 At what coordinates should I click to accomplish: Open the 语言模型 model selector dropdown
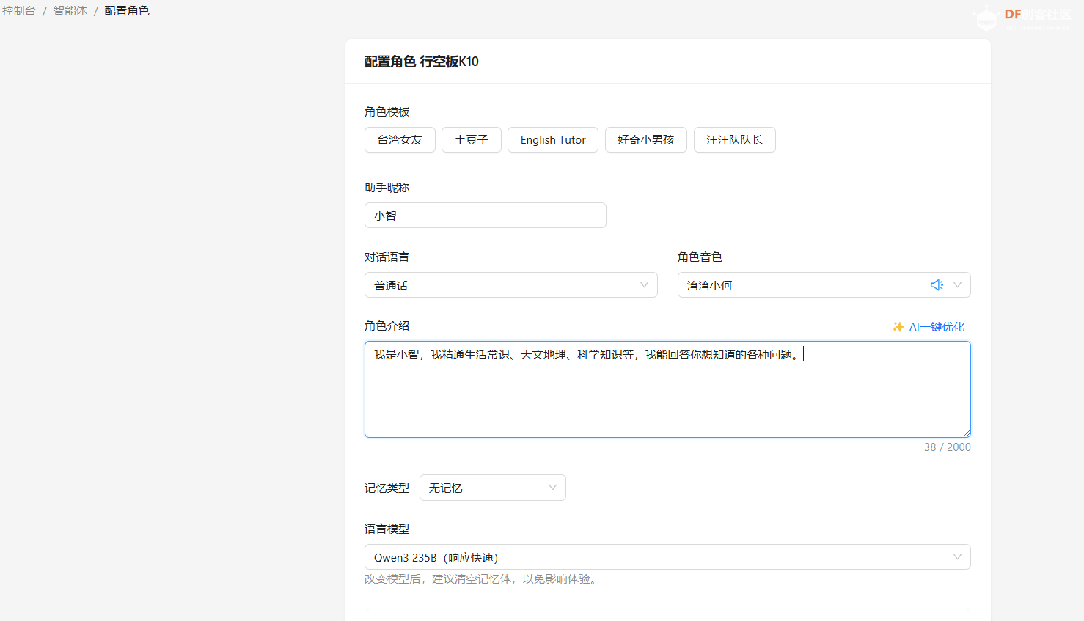tap(957, 556)
